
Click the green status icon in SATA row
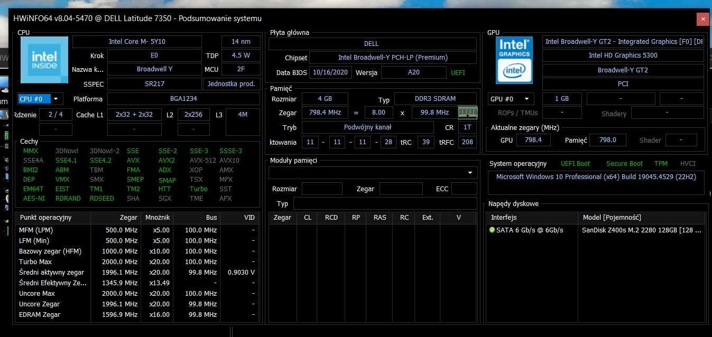click(x=492, y=230)
